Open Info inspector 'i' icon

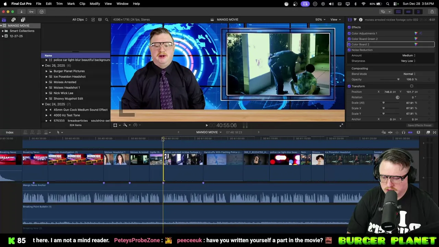pyautogui.click(x=360, y=20)
